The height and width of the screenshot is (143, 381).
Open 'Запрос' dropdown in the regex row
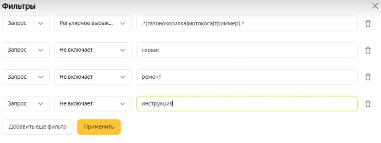pyautogui.click(x=26, y=23)
